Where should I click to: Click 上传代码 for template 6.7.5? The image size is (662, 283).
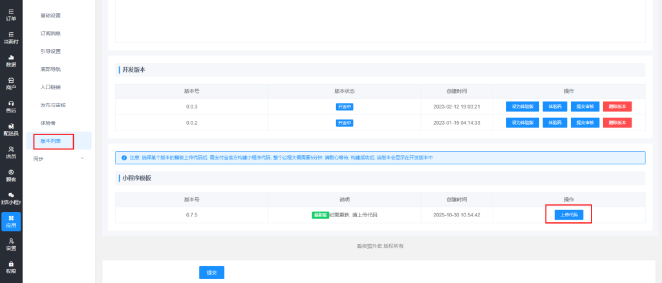(568, 215)
